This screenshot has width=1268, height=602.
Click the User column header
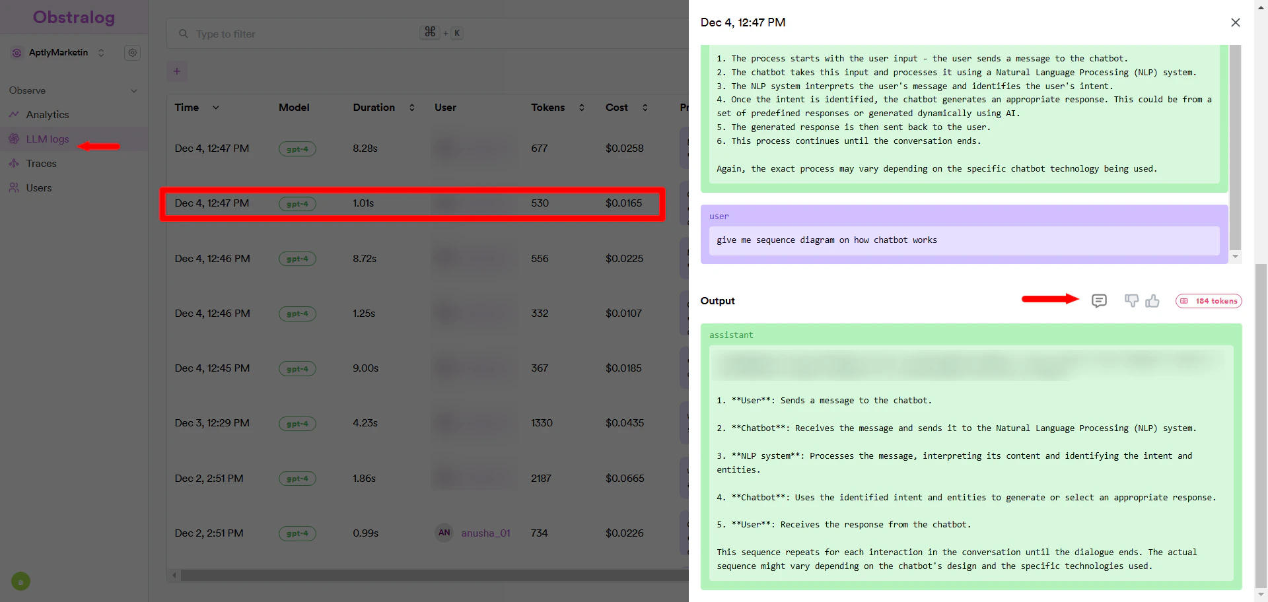click(445, 108)
